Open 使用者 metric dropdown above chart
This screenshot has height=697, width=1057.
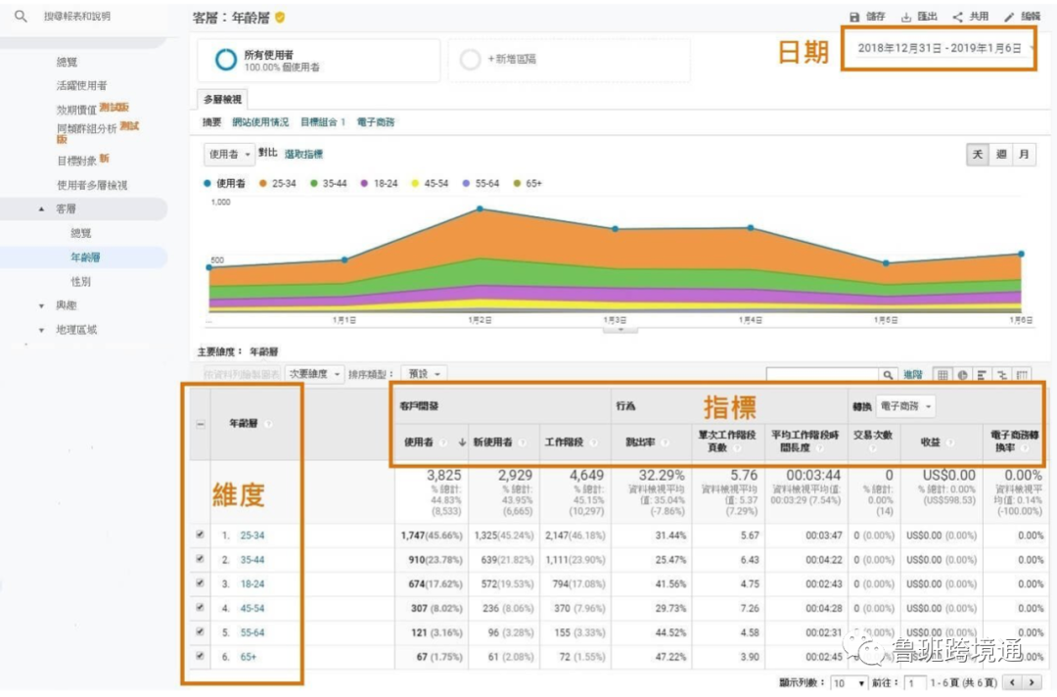point(229,155)
